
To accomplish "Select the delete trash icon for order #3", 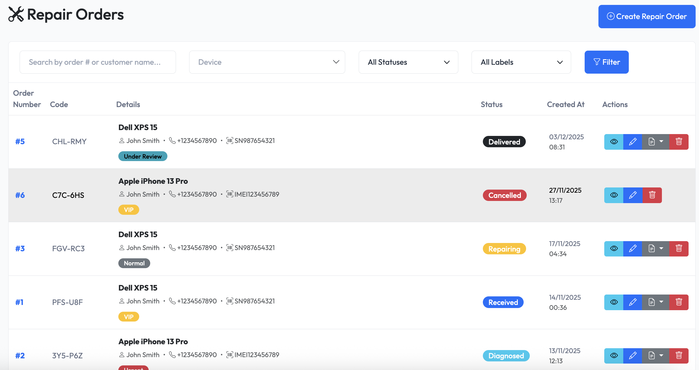I will pyautogui.click(x=678, y=249).
